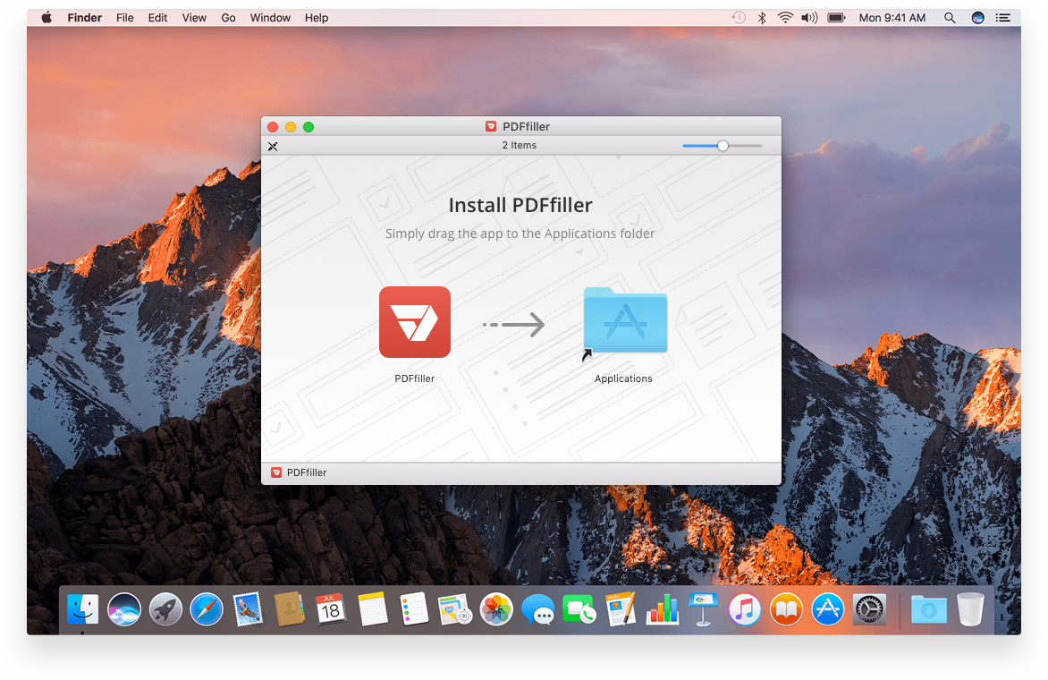Open the Finder menu

84,18
